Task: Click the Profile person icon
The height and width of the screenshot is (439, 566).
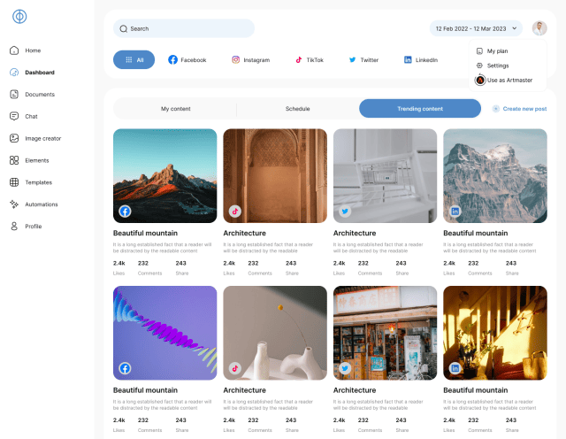Action: click(x=14, y=227)
